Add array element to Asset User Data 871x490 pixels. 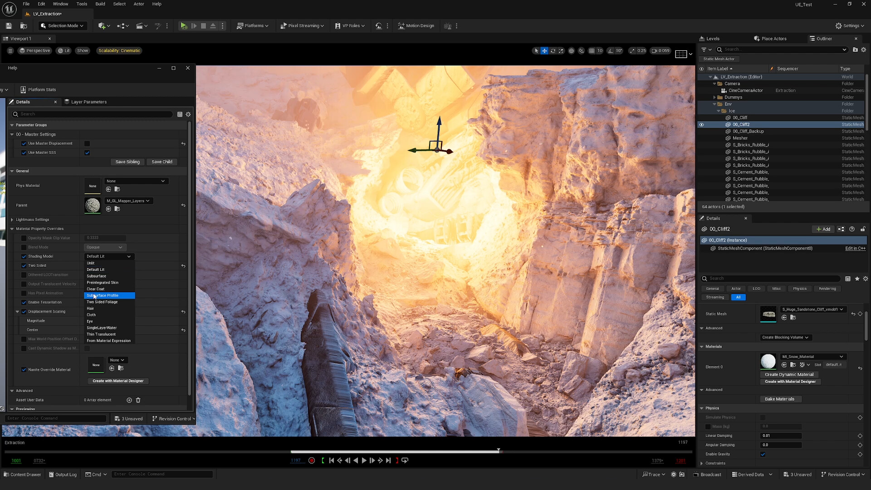129,400
